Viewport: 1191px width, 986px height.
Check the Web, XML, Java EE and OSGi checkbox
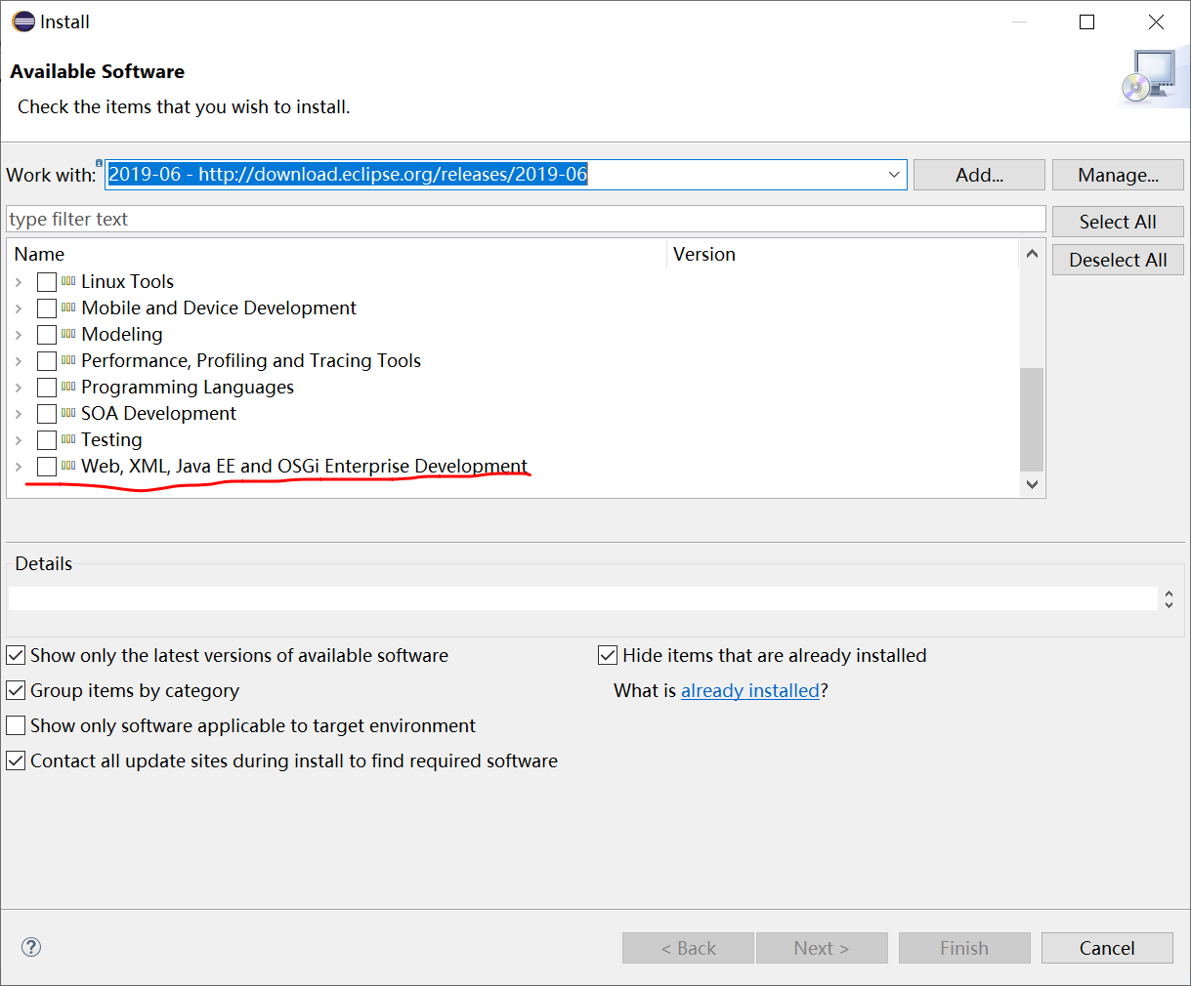(x=47, y=467)
